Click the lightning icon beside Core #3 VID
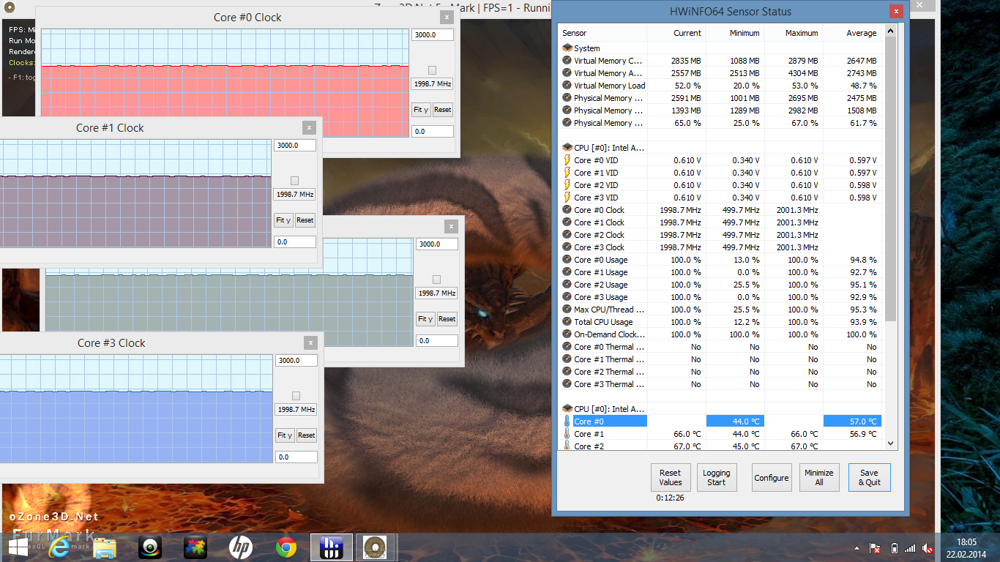 567,198
